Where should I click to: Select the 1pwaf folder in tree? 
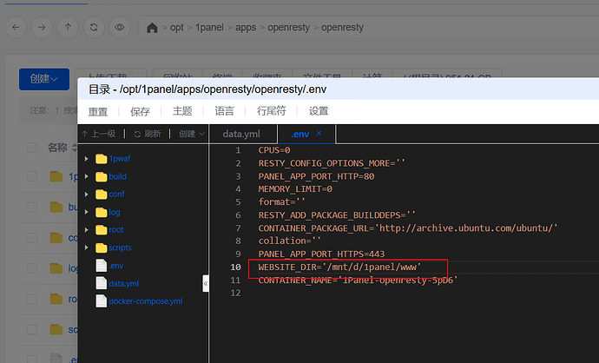click(x=120, y=159)
